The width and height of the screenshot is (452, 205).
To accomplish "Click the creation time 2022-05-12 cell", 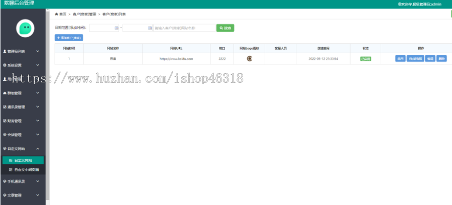I will 323,59.
